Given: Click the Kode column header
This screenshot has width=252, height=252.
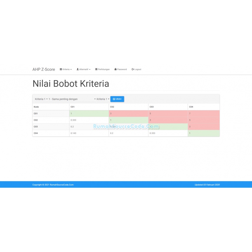Looking at the screenshot, I should point(36,107).
